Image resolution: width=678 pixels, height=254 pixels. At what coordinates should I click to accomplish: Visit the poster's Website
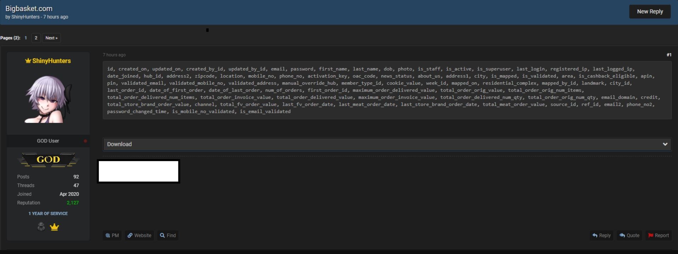click(x=139, y=235)
